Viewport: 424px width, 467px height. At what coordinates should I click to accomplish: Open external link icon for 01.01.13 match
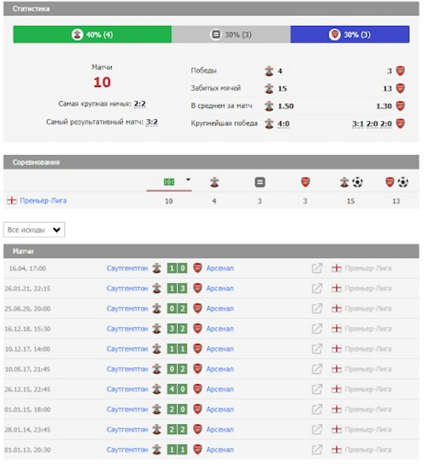point(317,450)
